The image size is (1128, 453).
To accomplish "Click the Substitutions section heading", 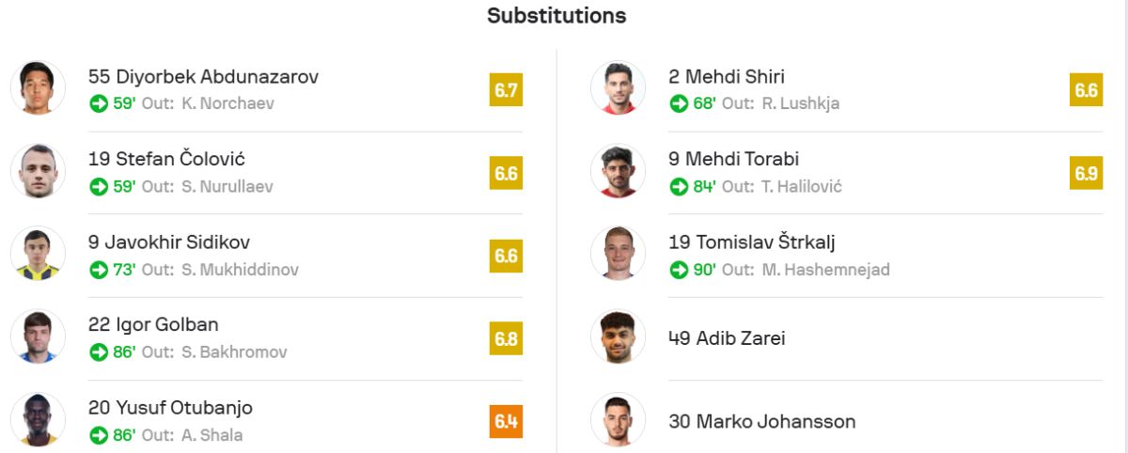I will tap(556, 16).
